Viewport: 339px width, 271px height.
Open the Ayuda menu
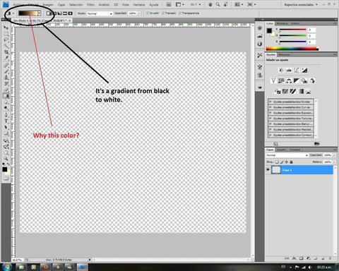(154, 5)
